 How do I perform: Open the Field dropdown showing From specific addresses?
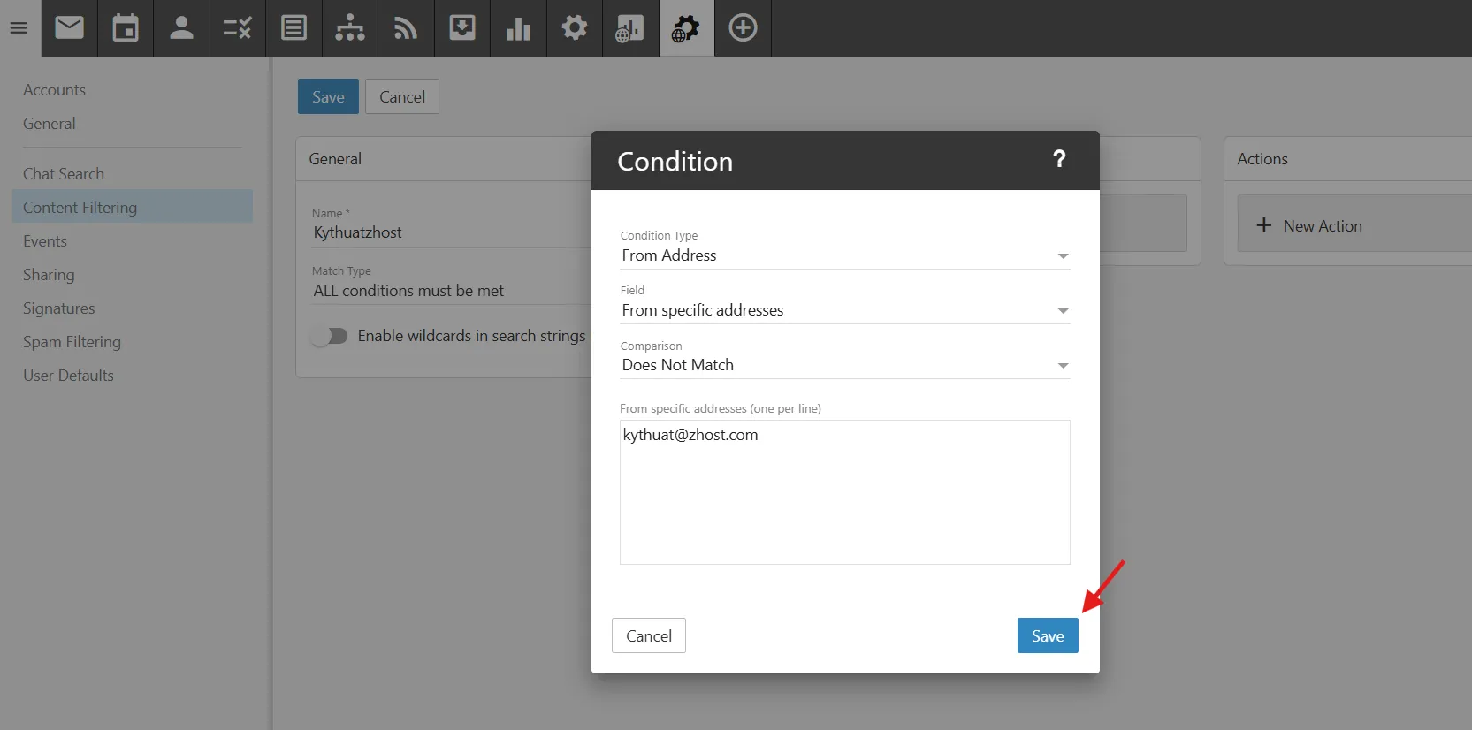tap(844, 310)
